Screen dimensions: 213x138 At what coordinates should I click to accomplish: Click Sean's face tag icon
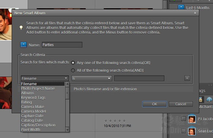[x=192, y=131]
